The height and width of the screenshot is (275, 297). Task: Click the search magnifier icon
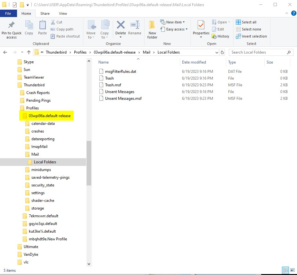tap(289, 52)
